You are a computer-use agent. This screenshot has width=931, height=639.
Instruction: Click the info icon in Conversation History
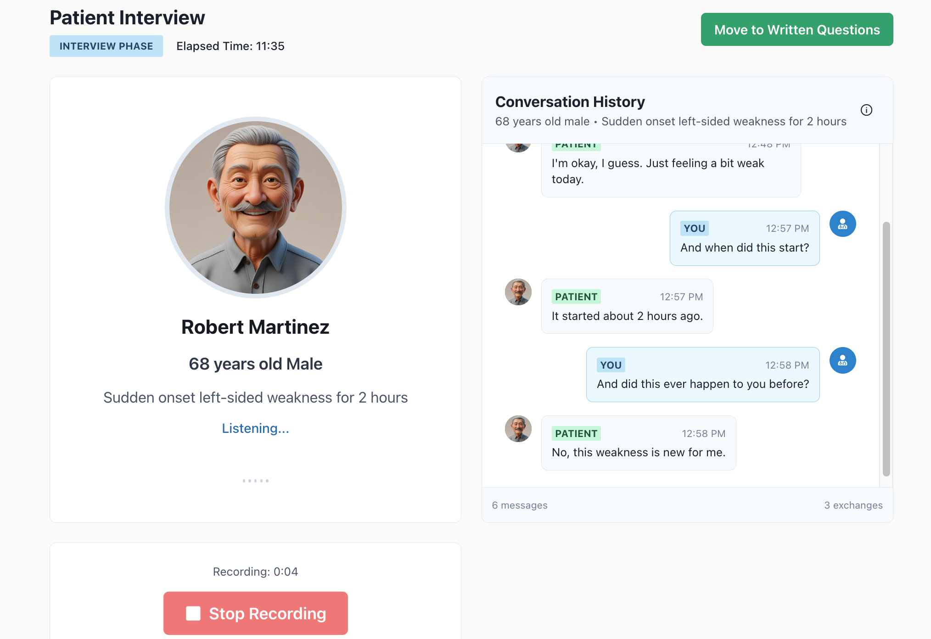[866, 110]
